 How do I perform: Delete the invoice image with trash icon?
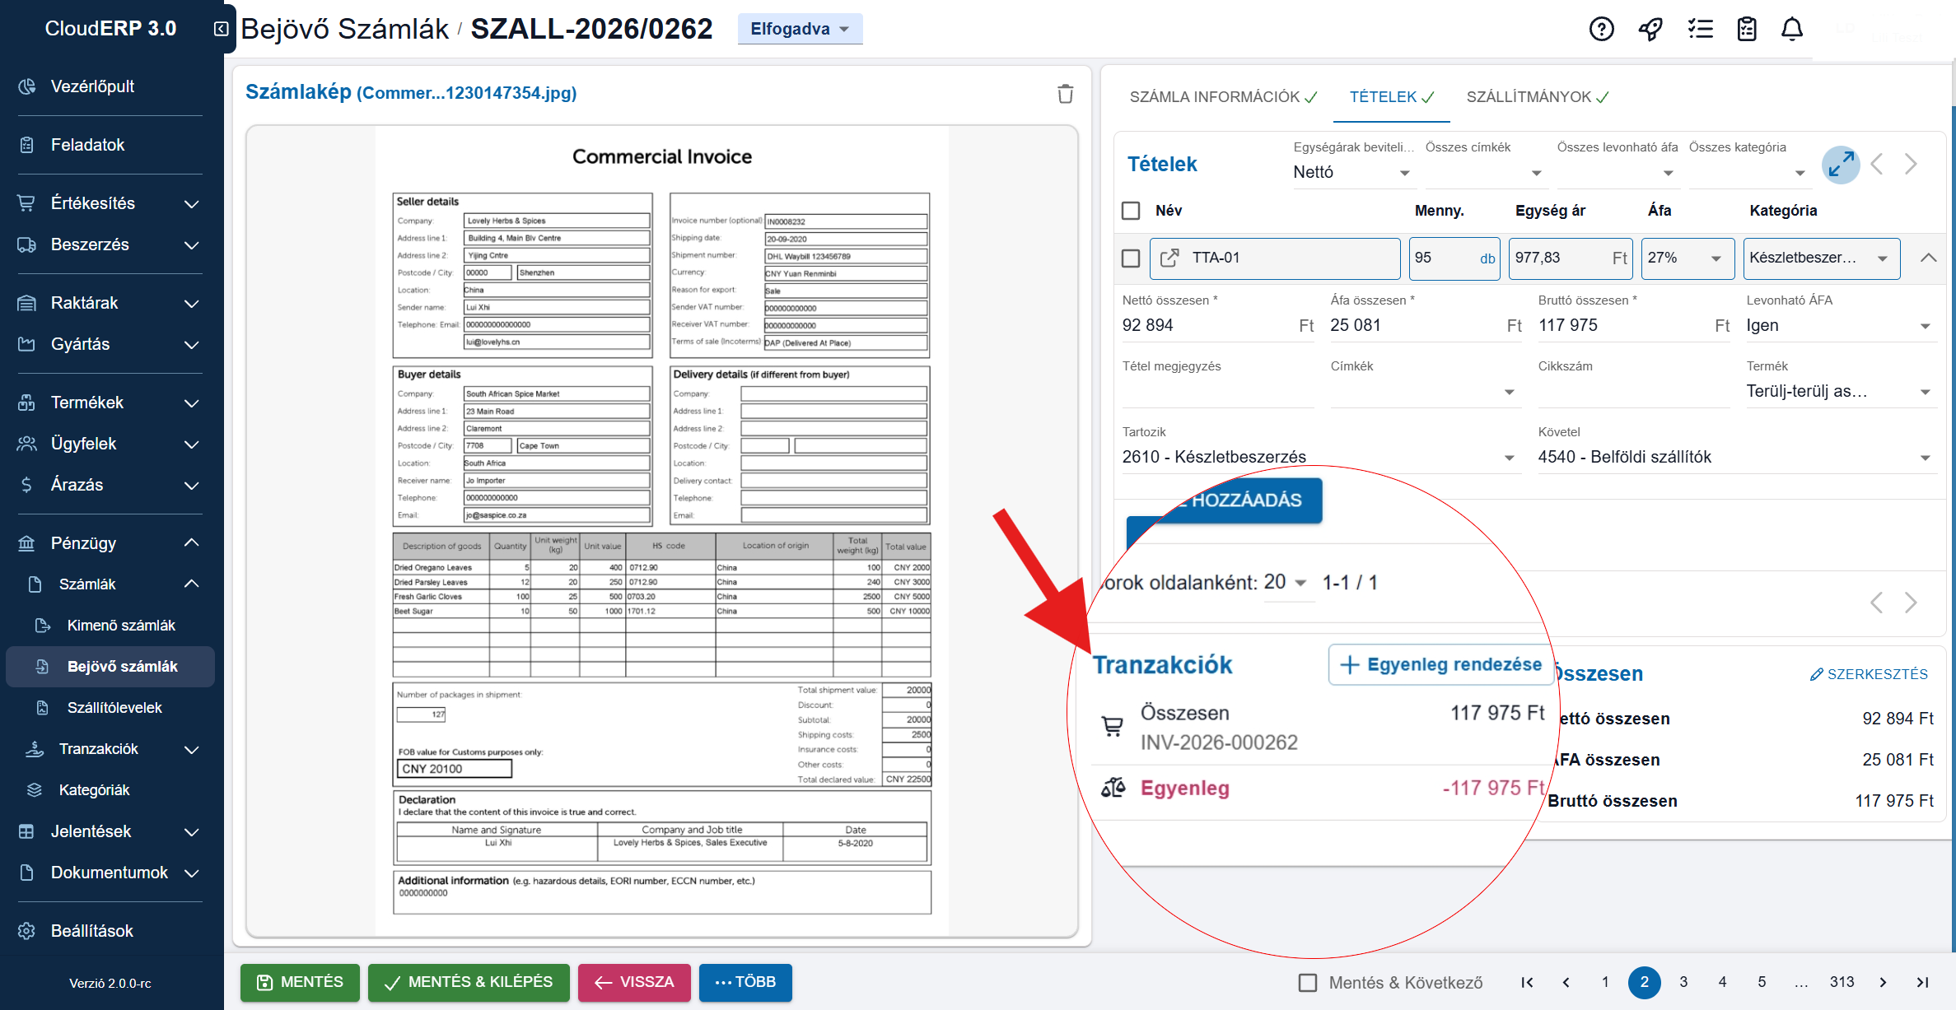[x=1065, y=94]
